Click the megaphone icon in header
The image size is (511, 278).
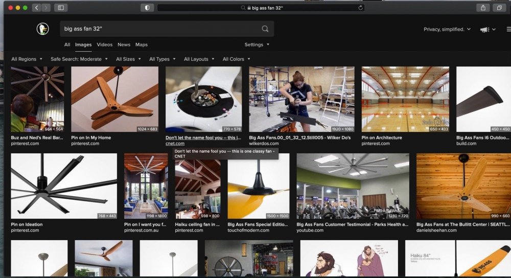click(484, 30)
